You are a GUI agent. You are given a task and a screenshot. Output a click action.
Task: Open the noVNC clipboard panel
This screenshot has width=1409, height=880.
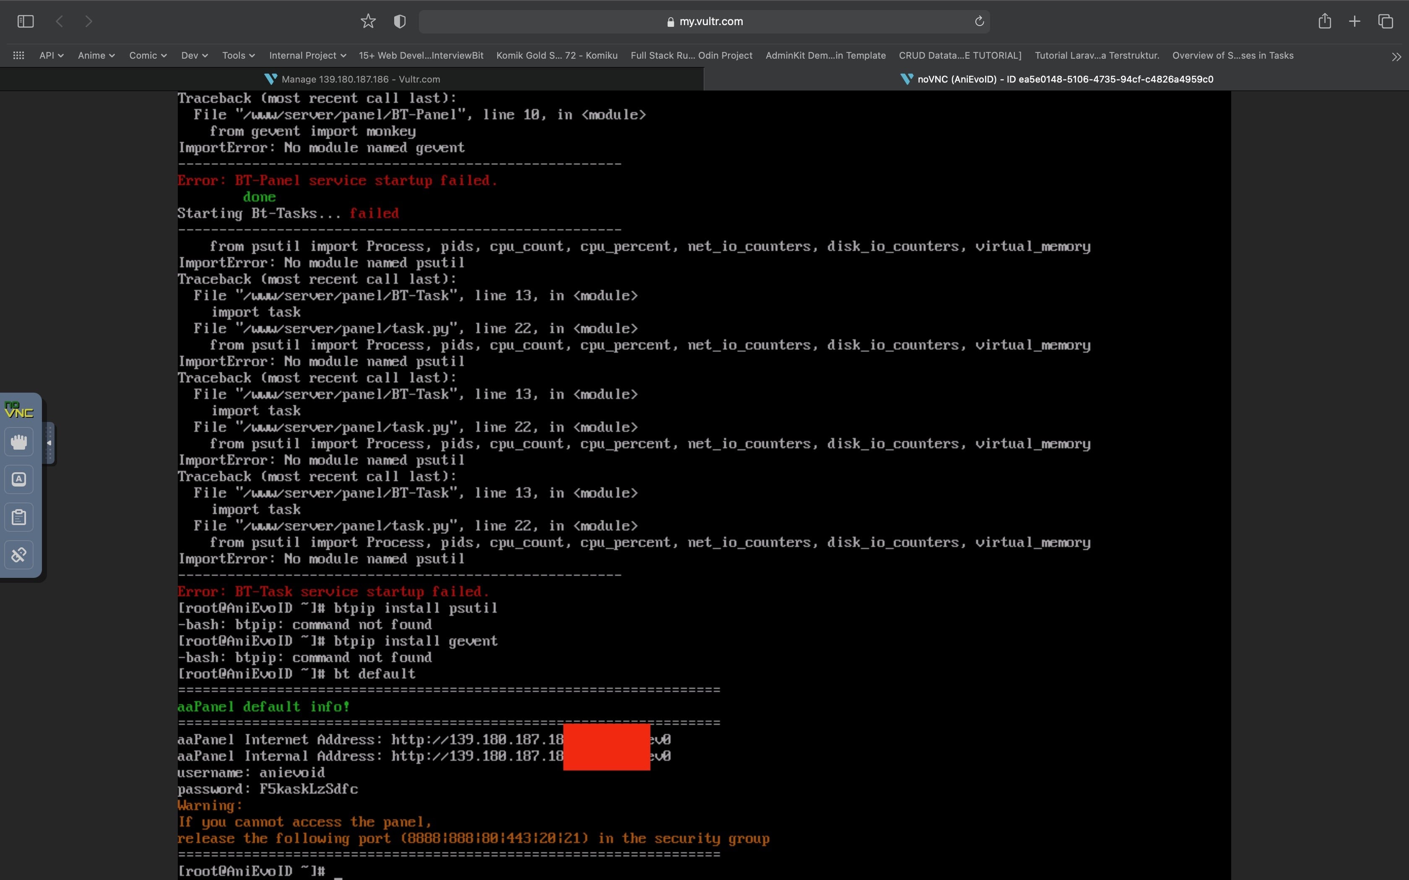pos(18,517)
